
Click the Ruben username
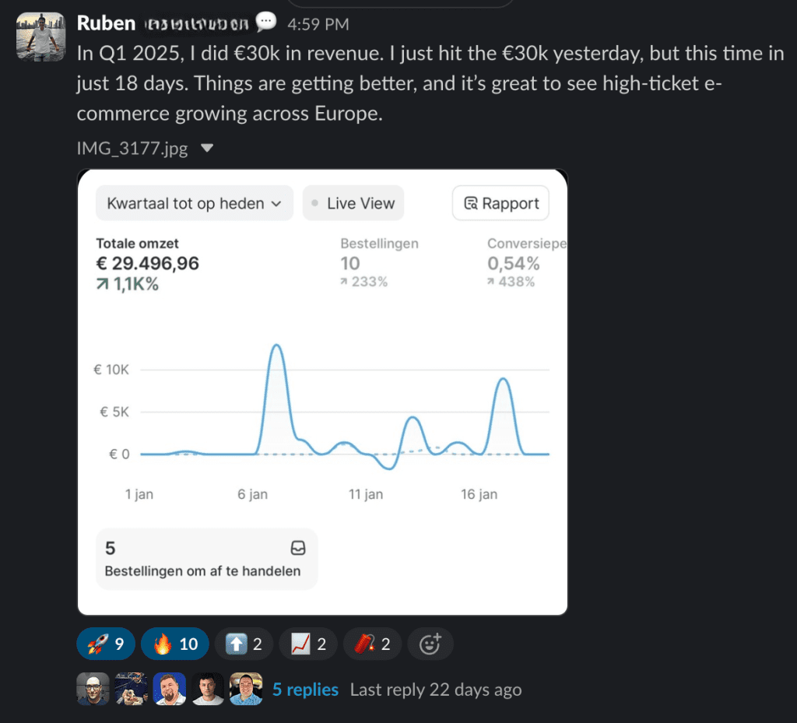[106, 23]
